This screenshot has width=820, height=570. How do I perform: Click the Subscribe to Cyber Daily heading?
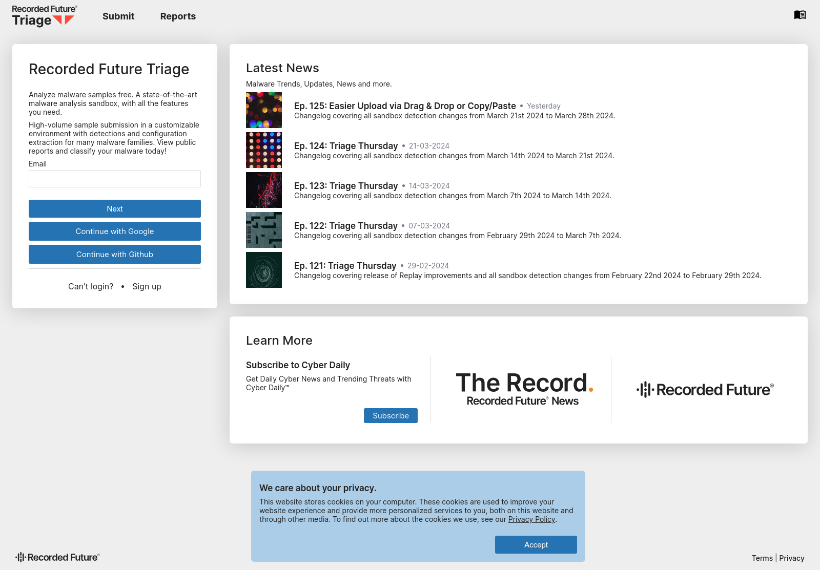(x=298, y=365)
